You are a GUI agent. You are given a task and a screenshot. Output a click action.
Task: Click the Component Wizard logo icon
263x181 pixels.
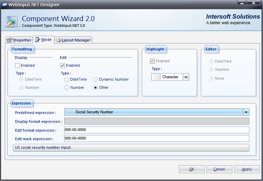12,21
